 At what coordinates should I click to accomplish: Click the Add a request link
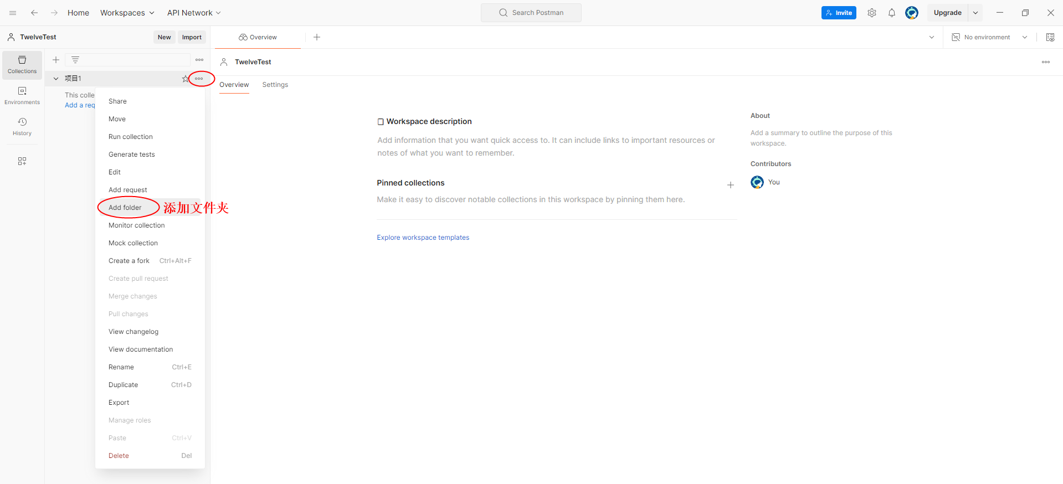coord(80,105)
